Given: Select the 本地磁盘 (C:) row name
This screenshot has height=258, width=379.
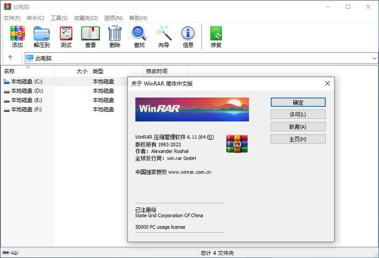Looking at the screenshot, I should tap(27, 82).
